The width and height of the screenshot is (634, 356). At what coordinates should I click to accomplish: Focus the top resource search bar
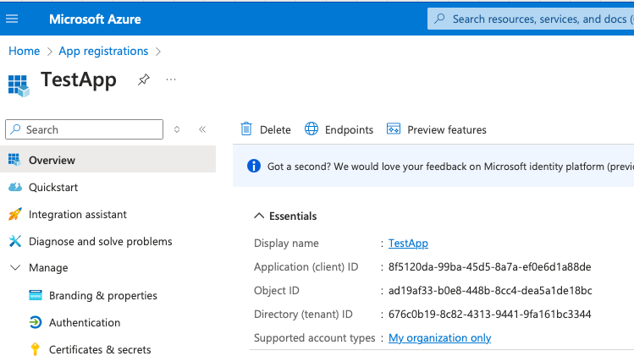[x=531, y=19]
